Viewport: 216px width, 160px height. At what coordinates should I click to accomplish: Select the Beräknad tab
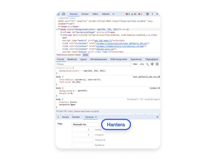click(72, 59)
